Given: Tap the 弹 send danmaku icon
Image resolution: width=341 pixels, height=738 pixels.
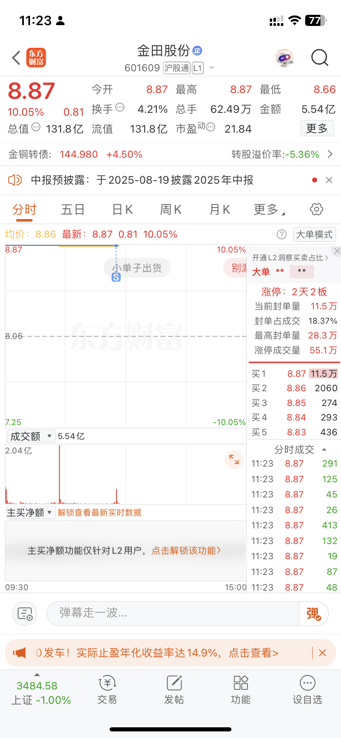Looking at the screenshot, I should (314, 614).
